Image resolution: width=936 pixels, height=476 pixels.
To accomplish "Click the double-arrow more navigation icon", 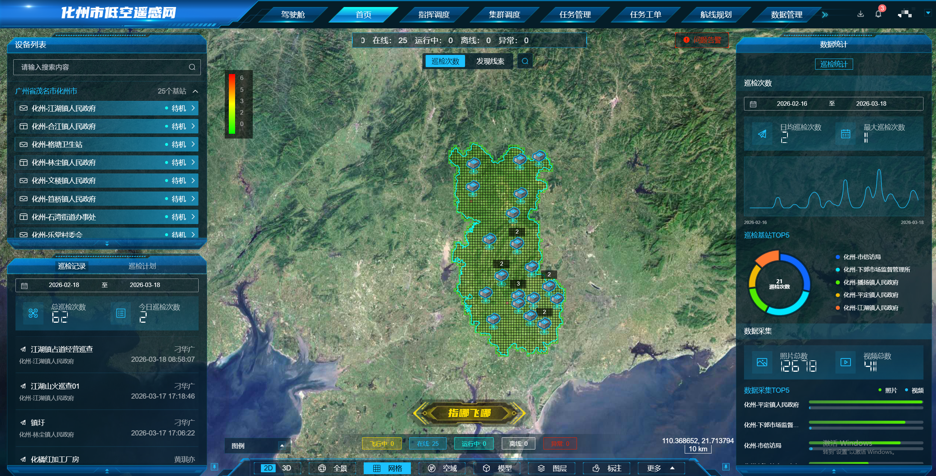I will point(825,15).
